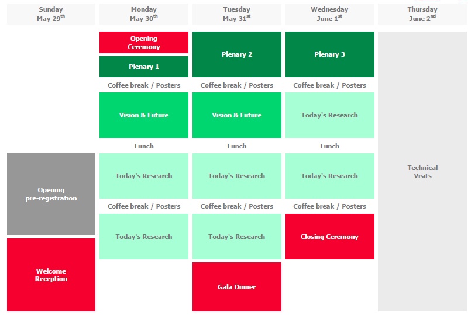468x315 pixels.
Task: Select the Sunday May 29th column header
Action: point(51,14)
